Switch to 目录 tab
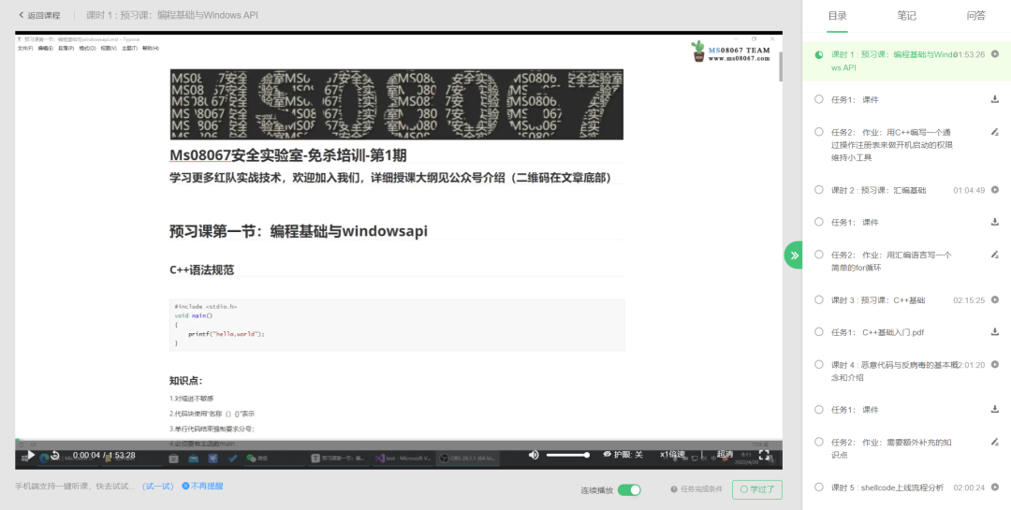This screenshot has height=510, width=1011. point(838,16)
